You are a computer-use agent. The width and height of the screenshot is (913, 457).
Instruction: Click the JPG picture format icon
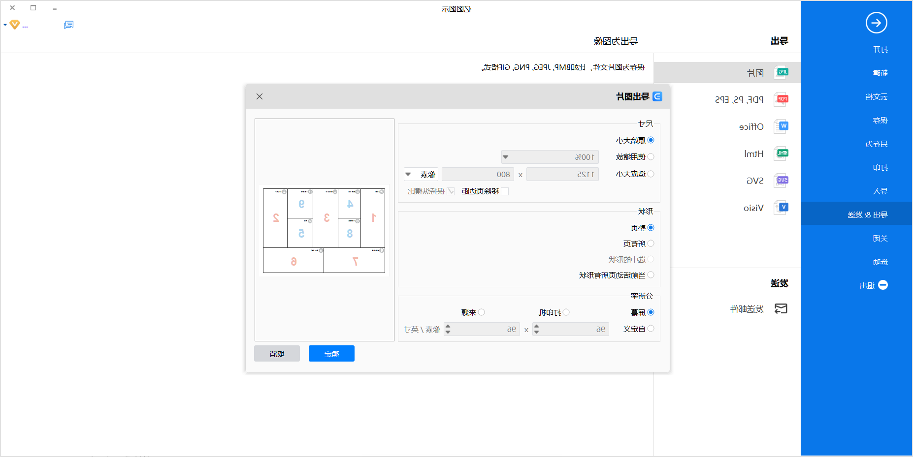[782, 72]
